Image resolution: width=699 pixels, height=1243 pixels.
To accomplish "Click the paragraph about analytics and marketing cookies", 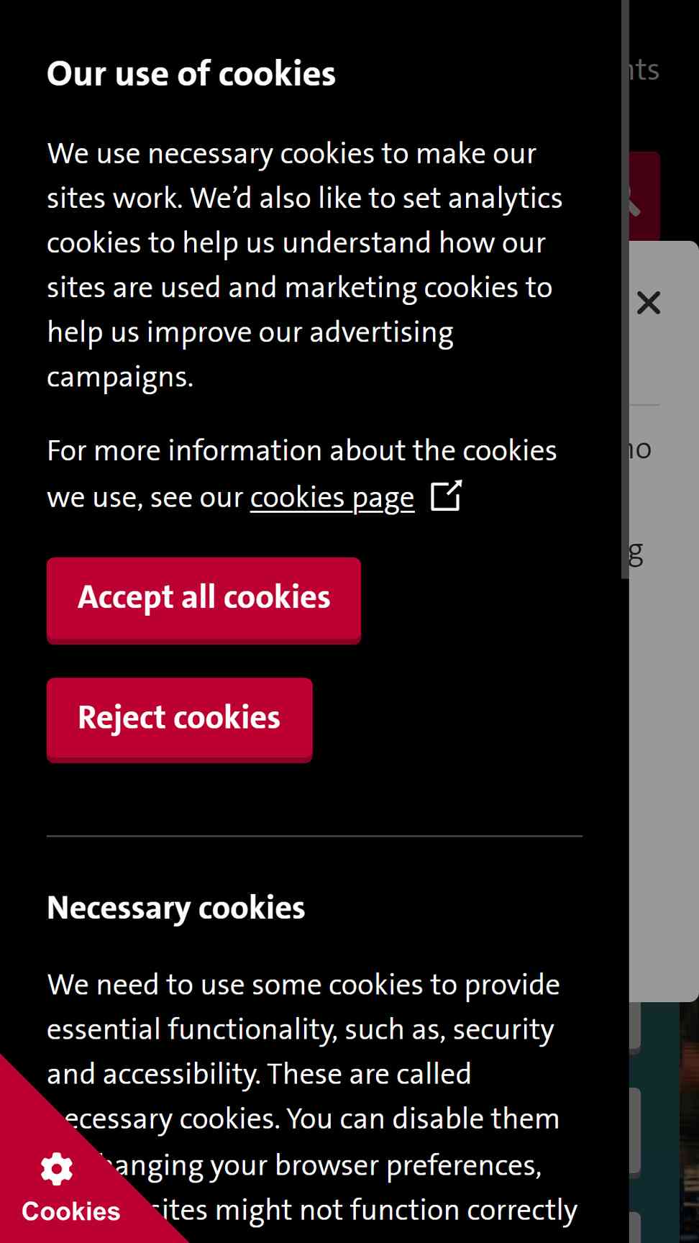I will [x=305, y=265].
